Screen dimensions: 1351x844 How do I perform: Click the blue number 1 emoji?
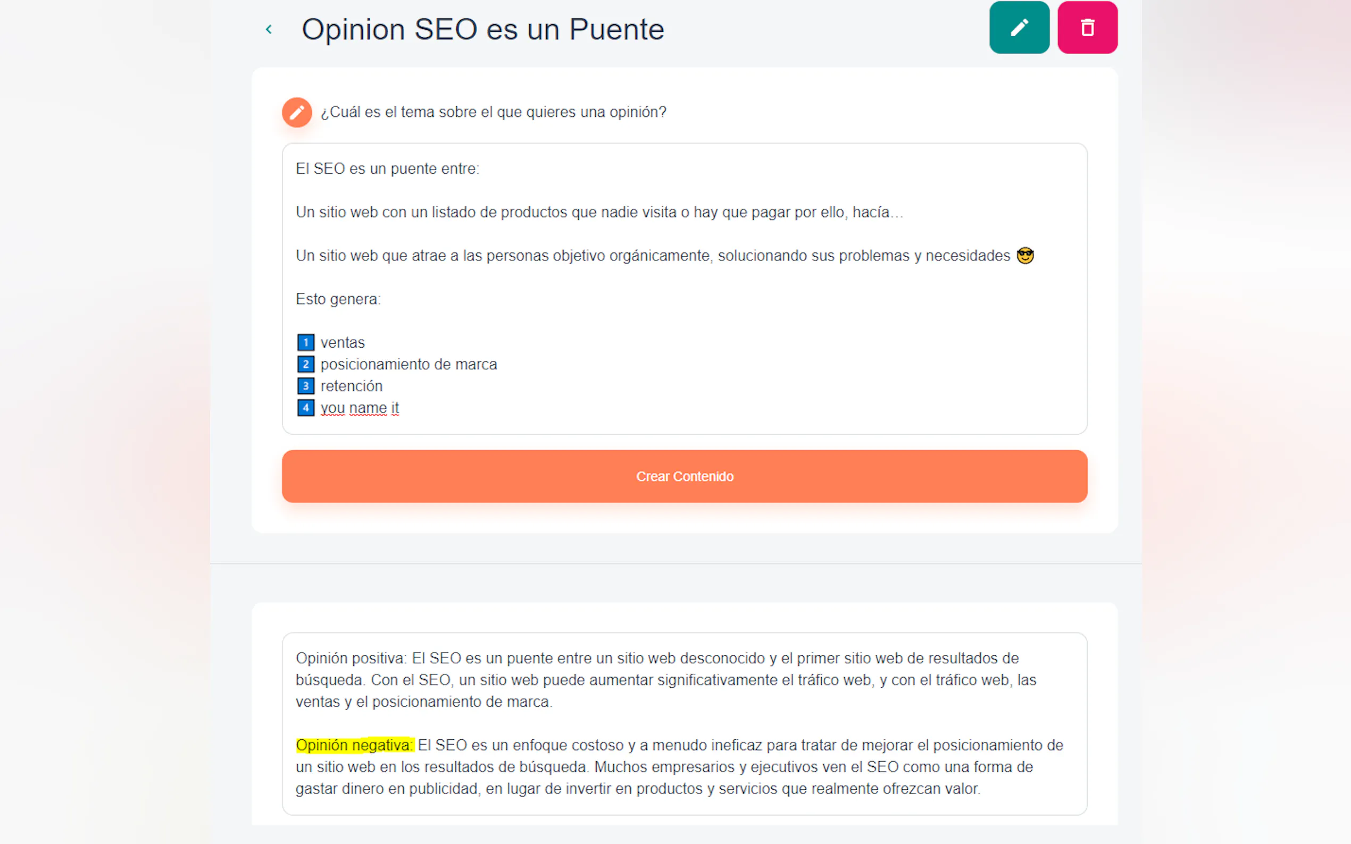[x=305, y=342]
